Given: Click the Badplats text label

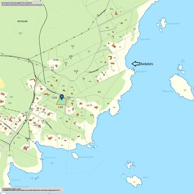Looking at the screenshot, I should click(x=146, y=64).
